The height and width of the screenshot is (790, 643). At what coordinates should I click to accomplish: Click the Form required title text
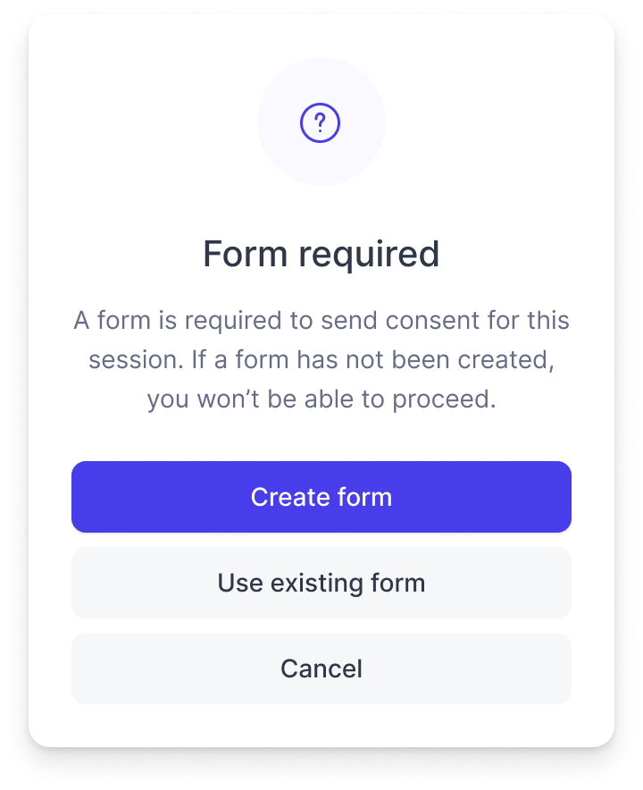tap(321, 253)
